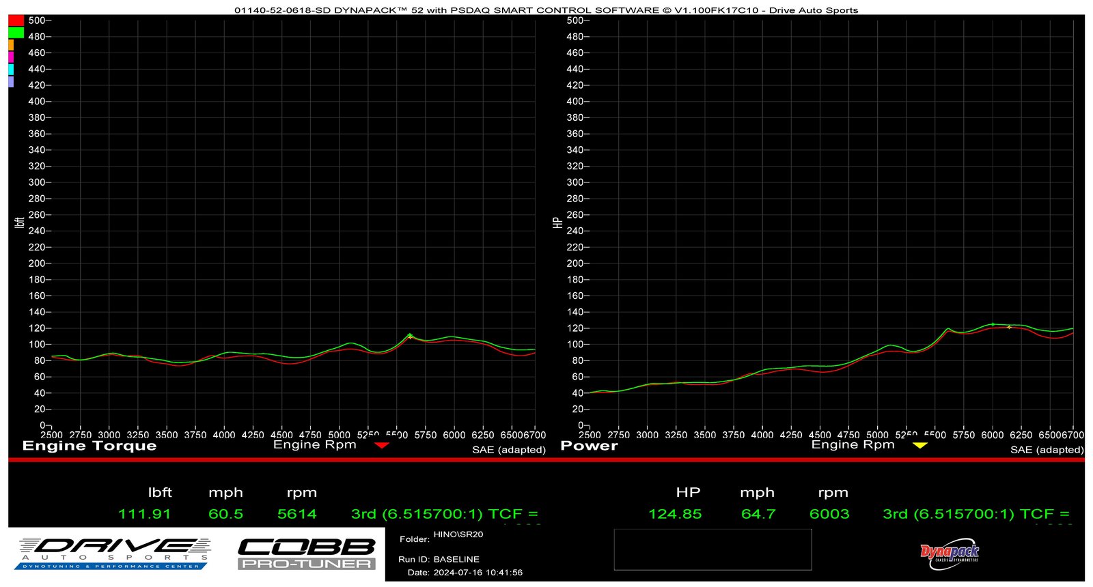The image size is (1093, 587).
Task: Click the date value 2024-07-16 10:41:56
Action: click(478, 573)
